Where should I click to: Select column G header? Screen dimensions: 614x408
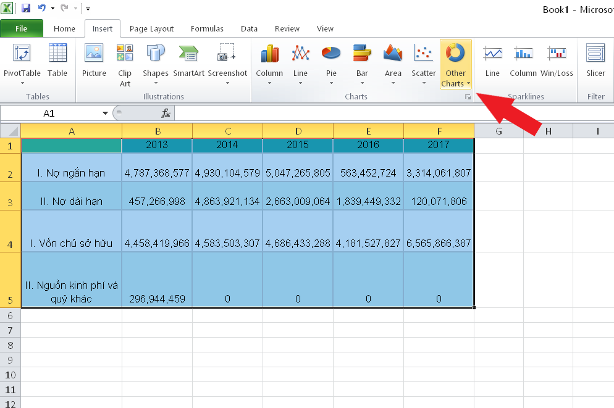coord(498,131)
